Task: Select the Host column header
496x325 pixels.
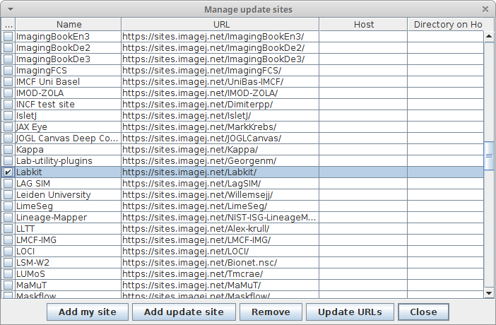Action: click(x=363, y=24)
